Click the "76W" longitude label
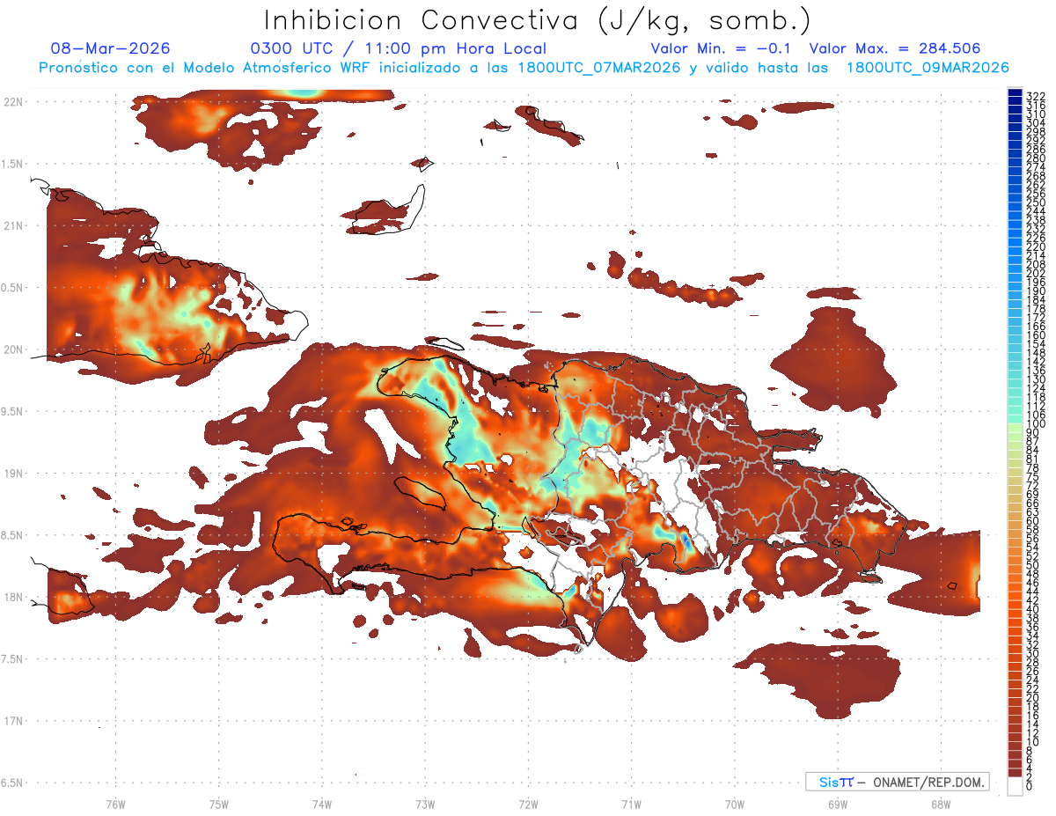The image size is (1056, 816). 115,804
